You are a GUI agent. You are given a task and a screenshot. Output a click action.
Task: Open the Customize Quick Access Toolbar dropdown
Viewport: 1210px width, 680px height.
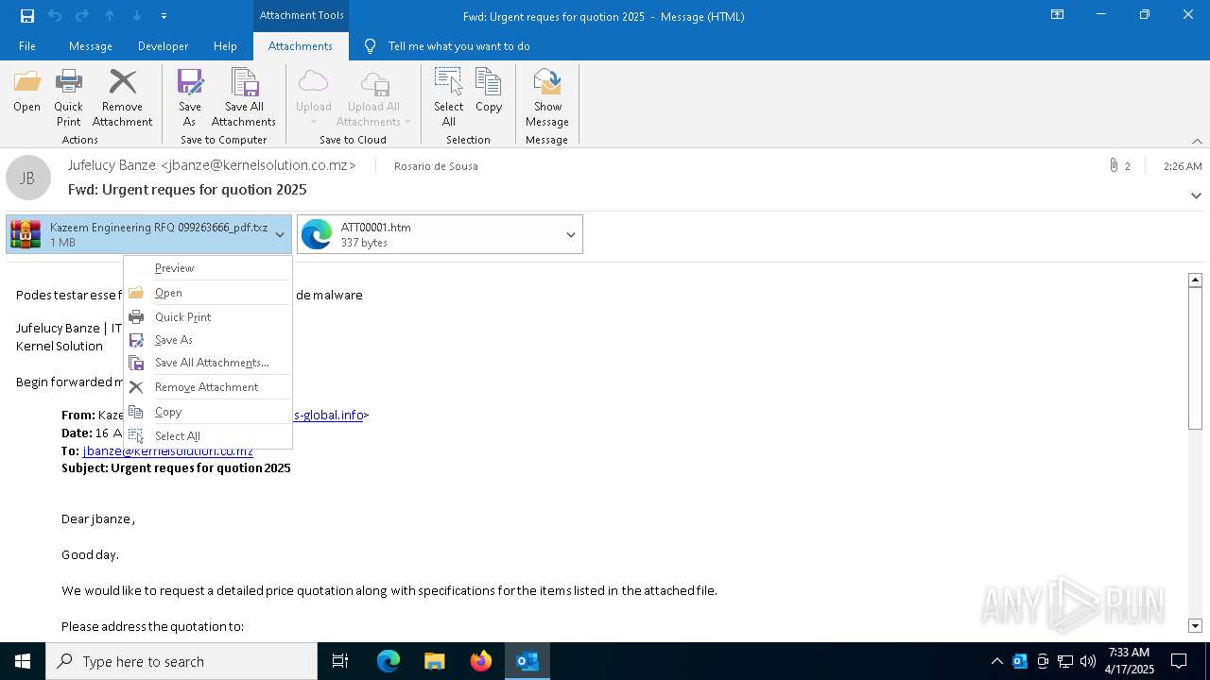[164, 16]
